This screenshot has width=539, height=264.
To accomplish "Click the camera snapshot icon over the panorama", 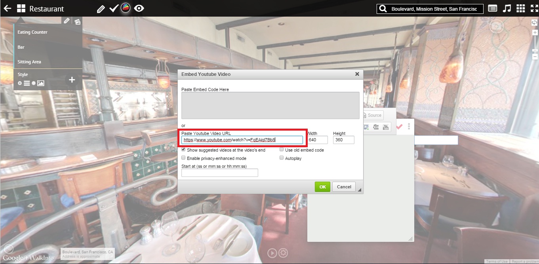I will tap(496, 27).
